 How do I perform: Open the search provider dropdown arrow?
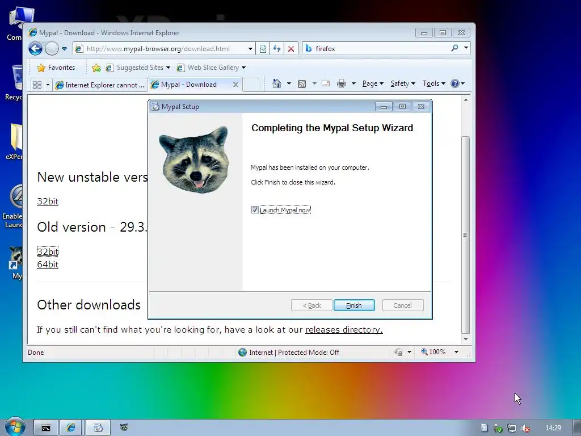tap(466, 48)
